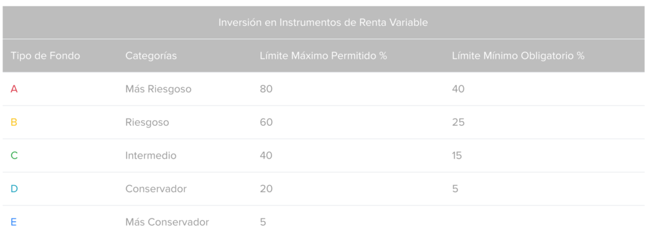Click the minimum limit value 25
The width and height of the screenshot is (648, 237).
point(458,122)
